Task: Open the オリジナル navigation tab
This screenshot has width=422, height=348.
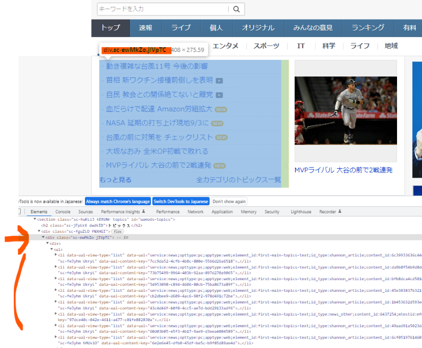Action: click(259, 28)
